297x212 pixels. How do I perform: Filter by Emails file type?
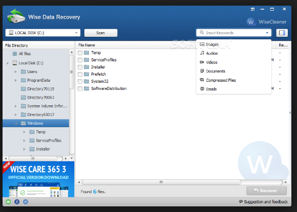point(234,89)
